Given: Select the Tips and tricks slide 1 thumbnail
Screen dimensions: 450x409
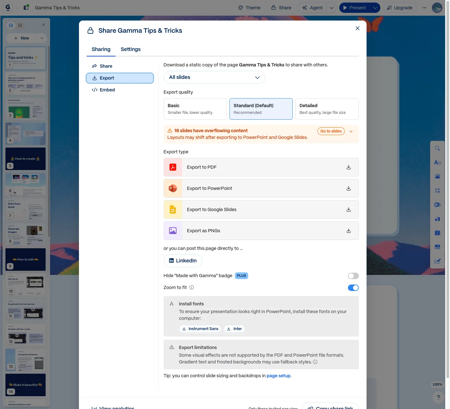Looking at the screenshot, I should click(x=25, y=58).
